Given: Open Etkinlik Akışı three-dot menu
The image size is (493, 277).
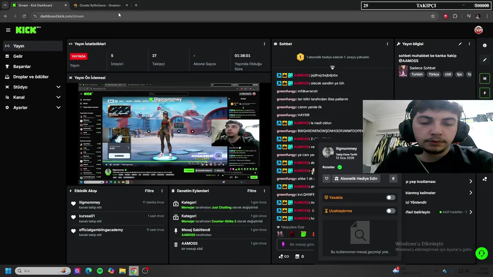Looking at the screenshot, I should pyautogui.click(x=162, y=191).
